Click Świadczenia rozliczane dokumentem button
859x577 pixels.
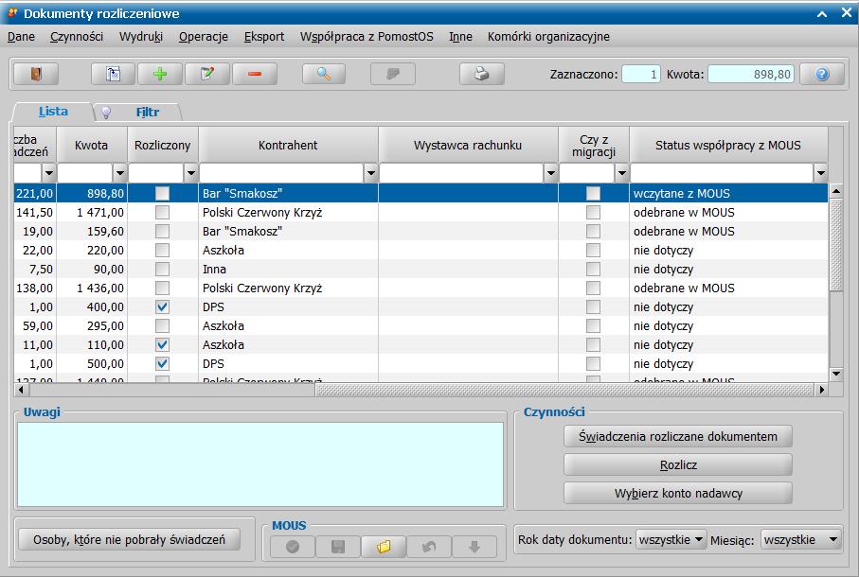(678, 436)
